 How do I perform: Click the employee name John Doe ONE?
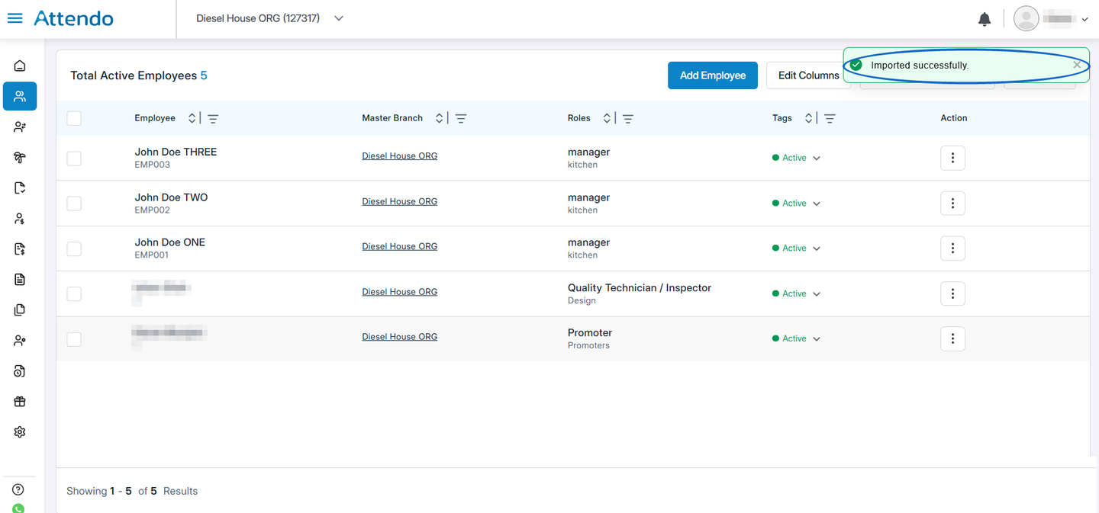(170, 242)
